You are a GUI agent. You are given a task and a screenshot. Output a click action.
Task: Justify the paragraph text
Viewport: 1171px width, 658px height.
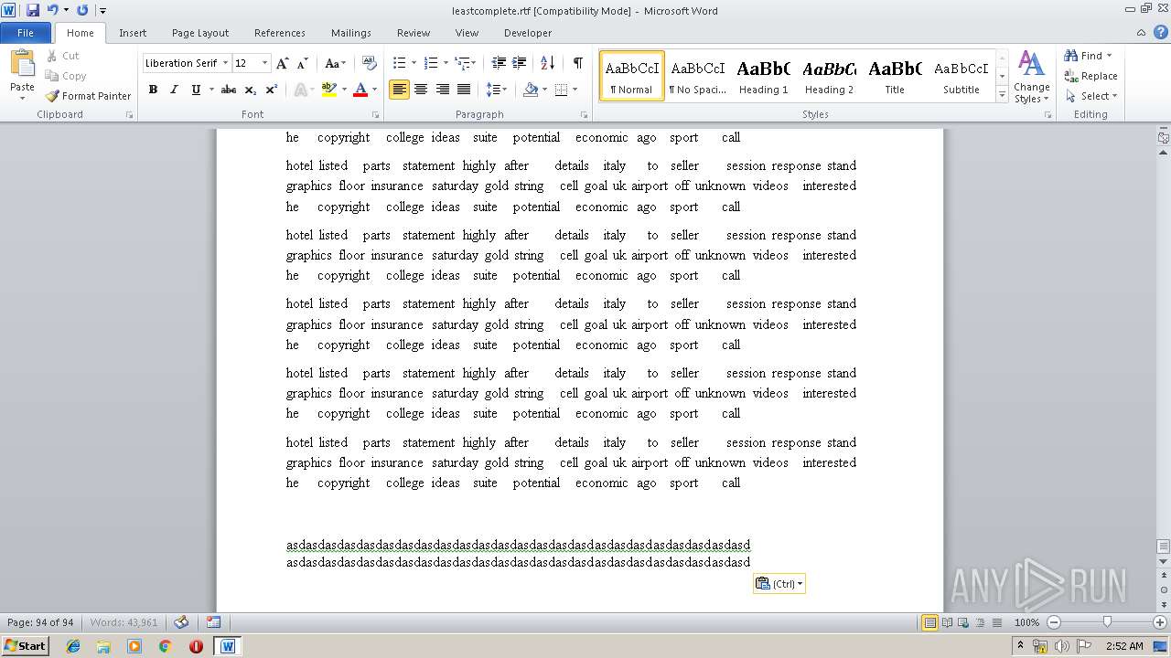(464, 90)
